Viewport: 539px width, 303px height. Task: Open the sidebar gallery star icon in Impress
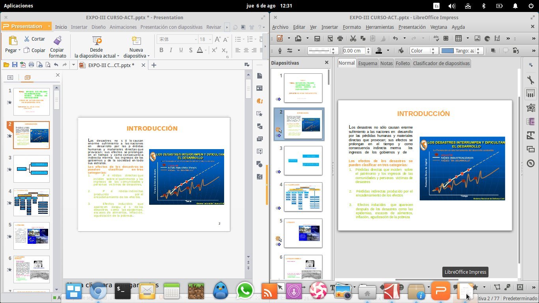tap(531, 107)
